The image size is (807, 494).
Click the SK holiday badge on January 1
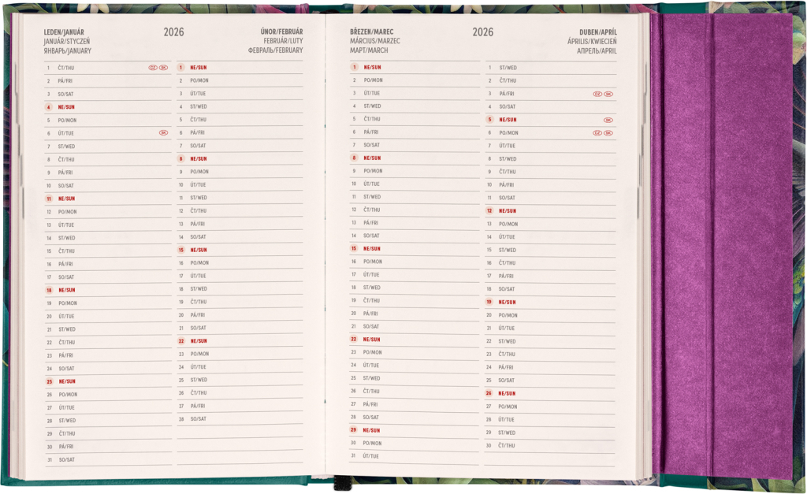pos(163,68)
